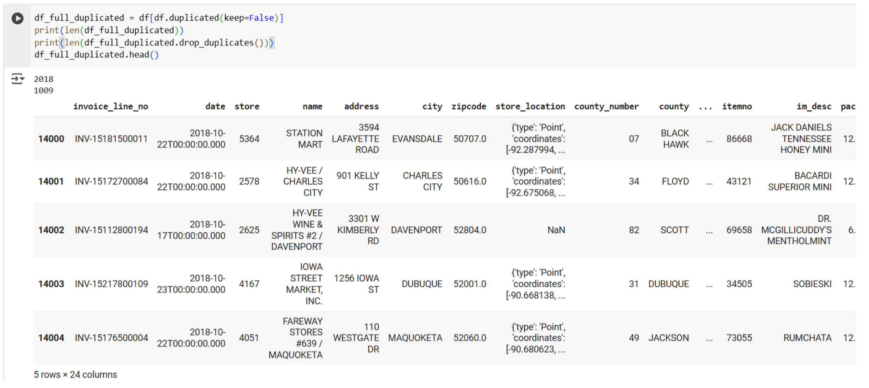
Task: Click the itemno value 69658
Action: tap(739, 230)
